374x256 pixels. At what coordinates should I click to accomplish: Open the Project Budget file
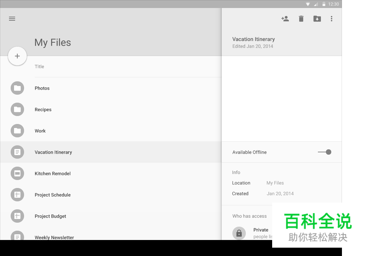click(50, 216)
